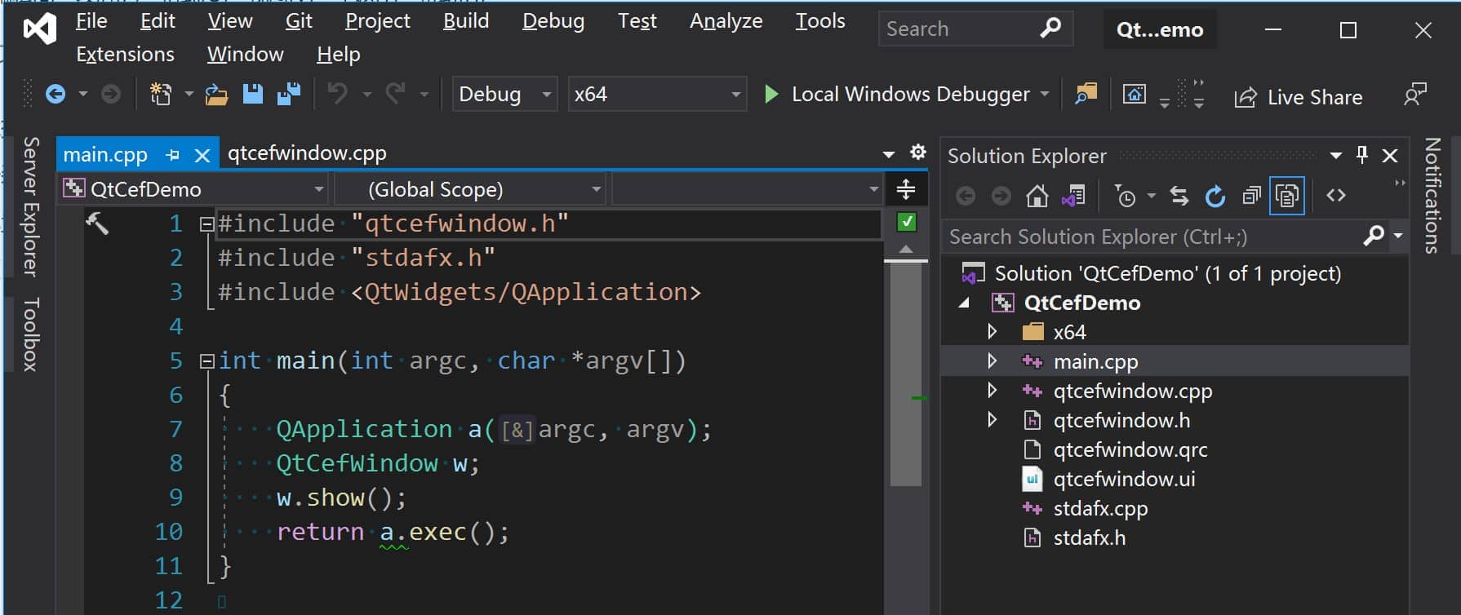1461x615 pixels.
Task: Collapse the QtCefDemo project node
Action: (965, 303)
